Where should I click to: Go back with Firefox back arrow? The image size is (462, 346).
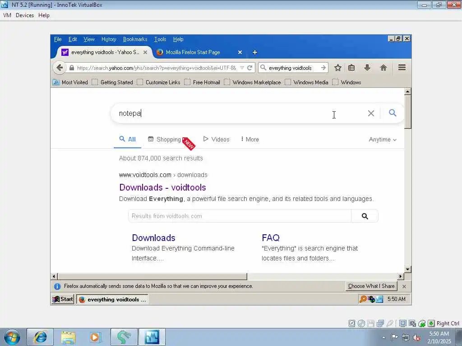point(59,68)
